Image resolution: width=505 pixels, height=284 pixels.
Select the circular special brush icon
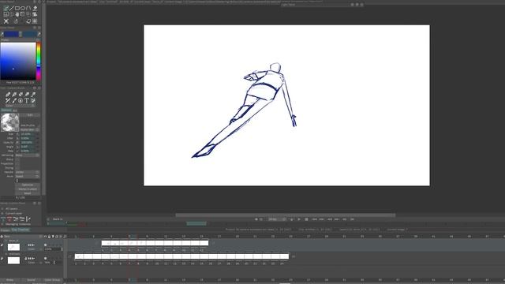[x=21, y=101]
